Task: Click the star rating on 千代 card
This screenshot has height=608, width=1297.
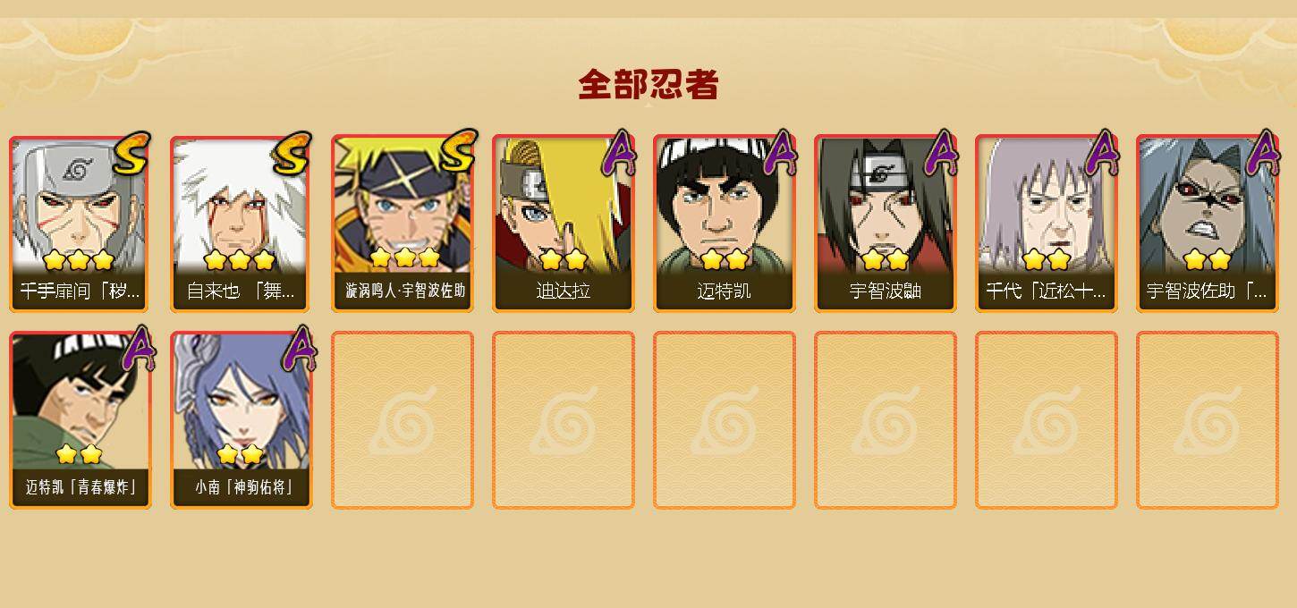Action: [x=1046, y=260]
